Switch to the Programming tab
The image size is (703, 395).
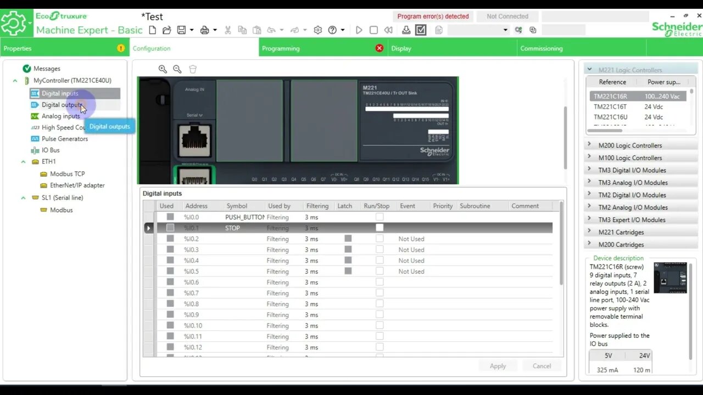coord(323,48)
